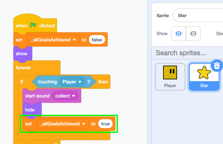Open the collect sound dropdown
The height and width of the screenshot is (144, 223).
coord(75,96)
